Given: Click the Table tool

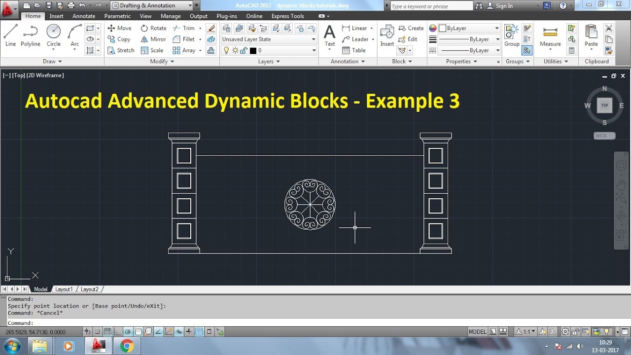Looking at the screenshot, I should point(353,50).
